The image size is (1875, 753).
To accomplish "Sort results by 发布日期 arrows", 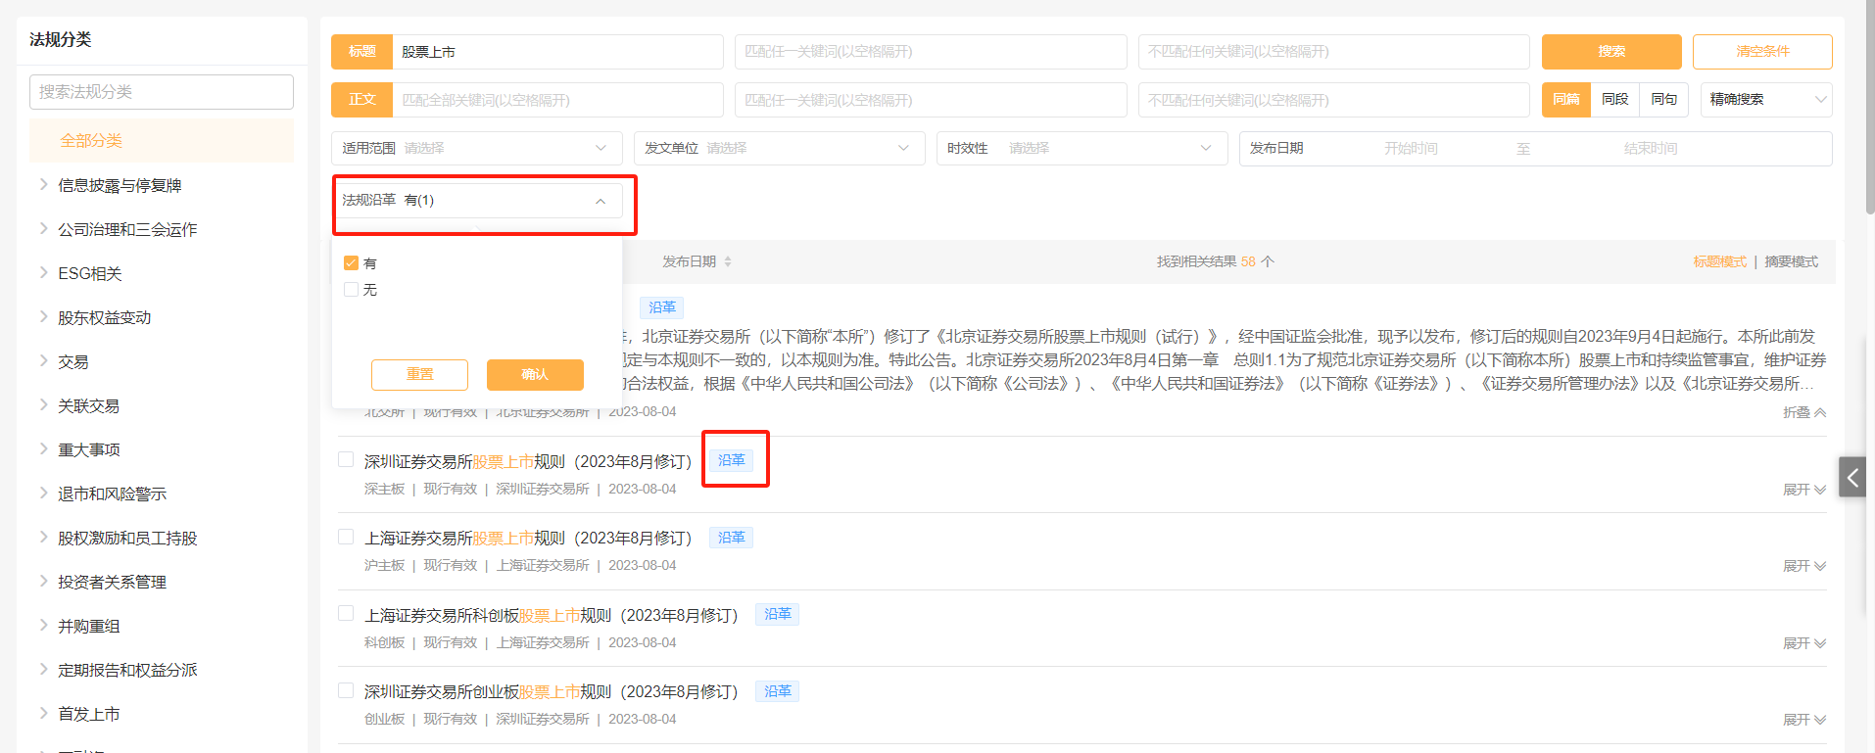I will [x=728, y=261].
